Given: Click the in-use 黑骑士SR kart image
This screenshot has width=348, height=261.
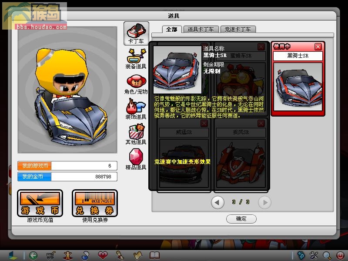Looking at the screenshot, I should tap(298, 87).
